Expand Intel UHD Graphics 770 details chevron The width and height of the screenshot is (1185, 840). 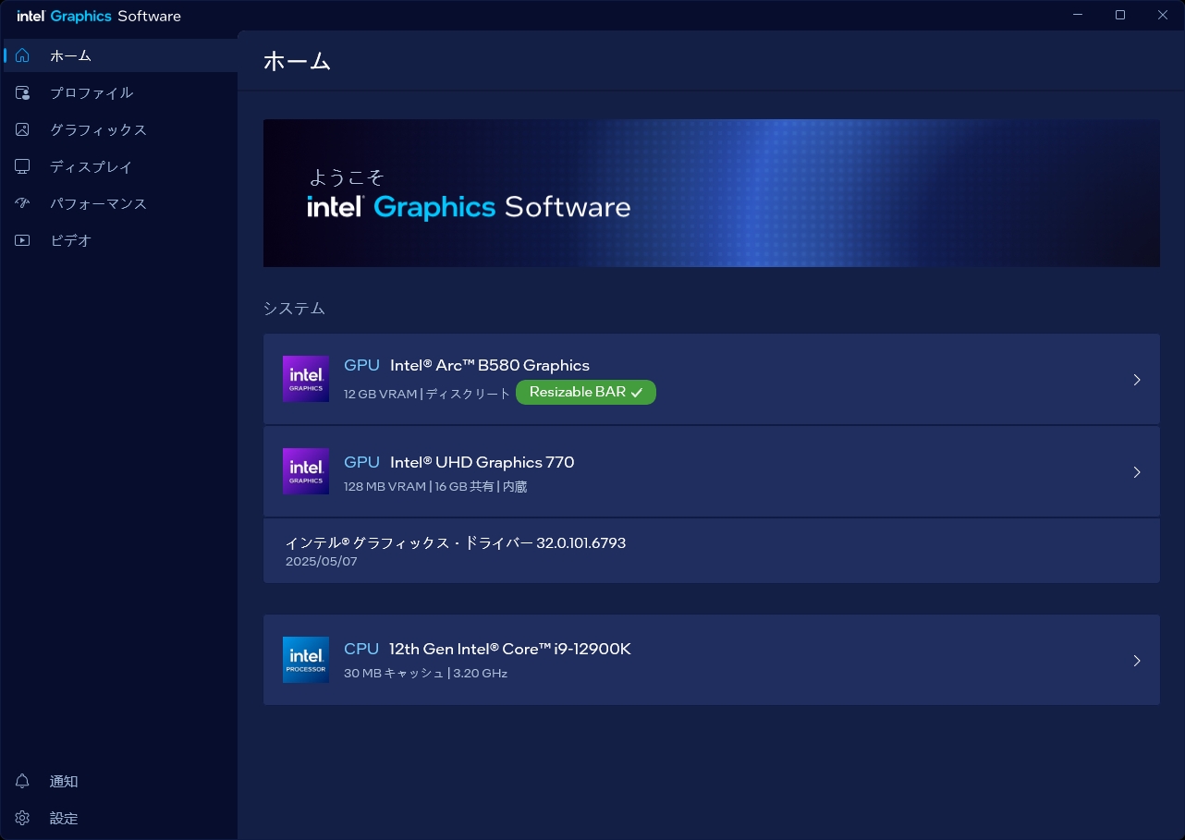[1137, 472]
